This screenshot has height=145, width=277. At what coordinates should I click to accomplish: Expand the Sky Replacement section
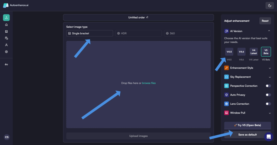coord(269,77)
